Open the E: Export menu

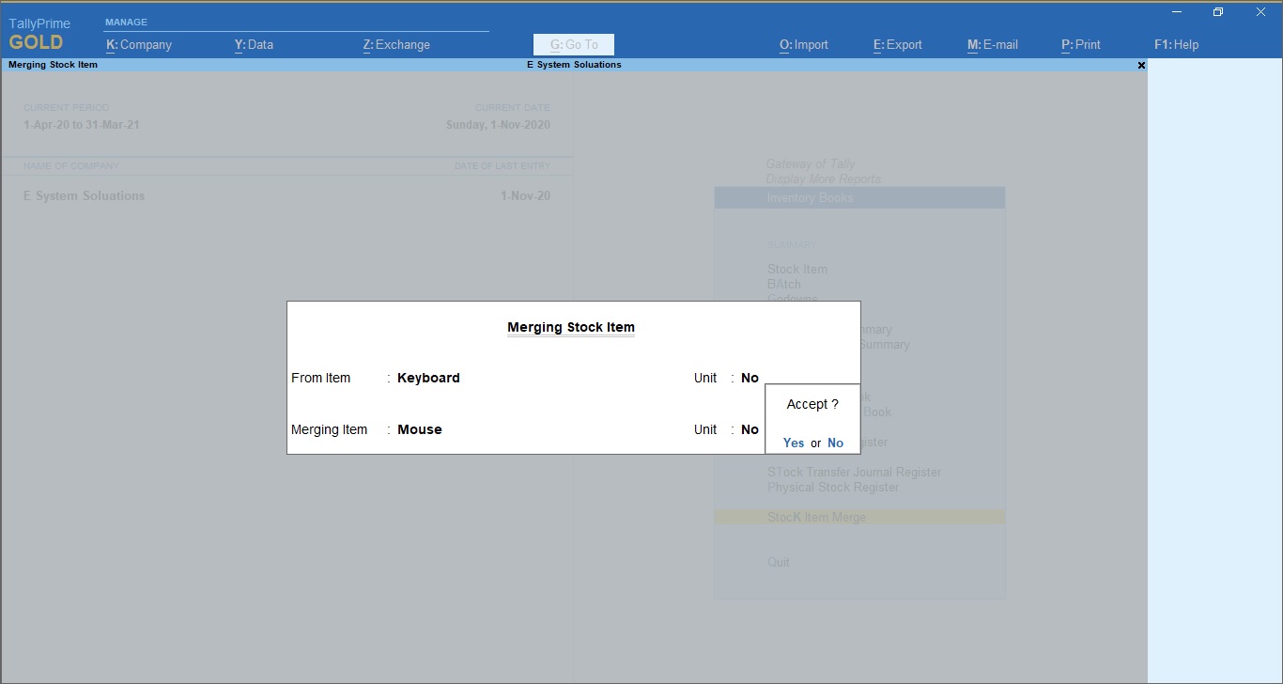[x=897, y=44]
